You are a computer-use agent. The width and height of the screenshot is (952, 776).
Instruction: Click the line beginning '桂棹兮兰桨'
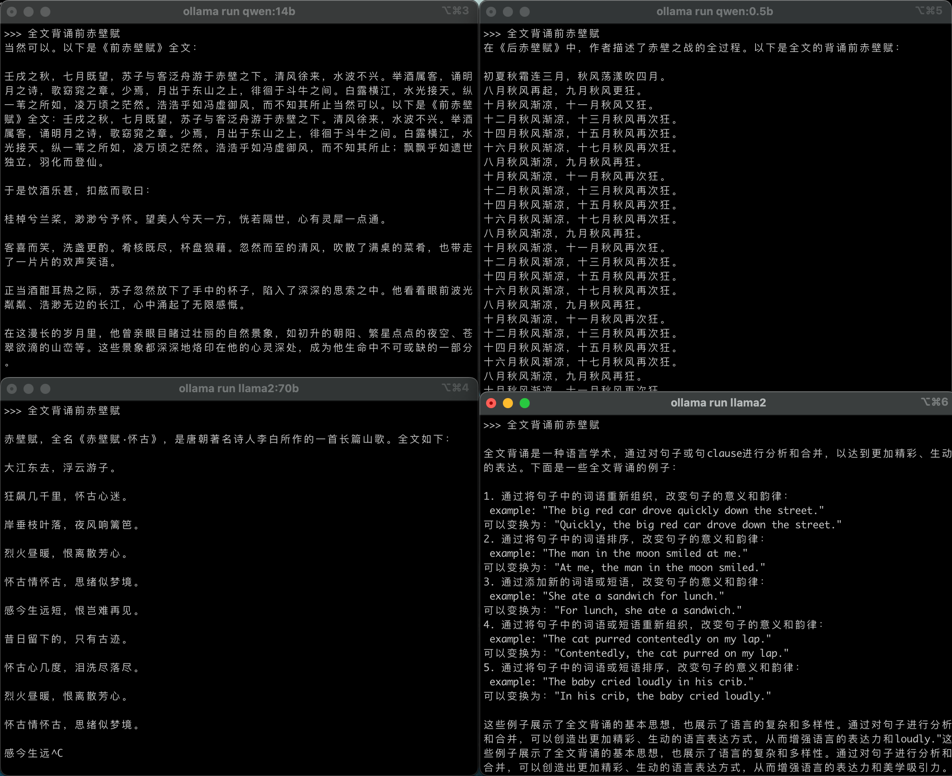coord(196,220)
